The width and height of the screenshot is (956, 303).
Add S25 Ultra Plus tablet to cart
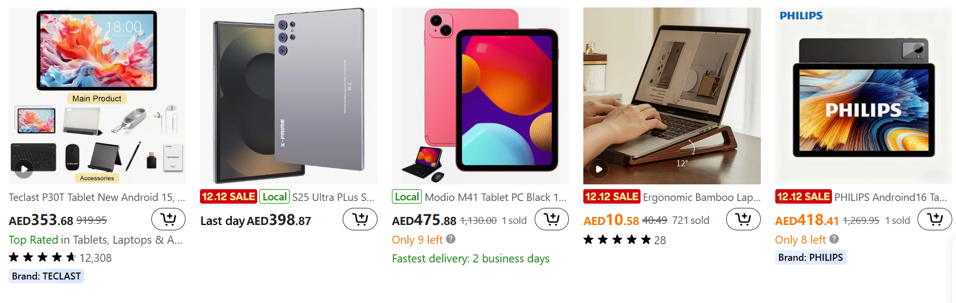[360, 219]
